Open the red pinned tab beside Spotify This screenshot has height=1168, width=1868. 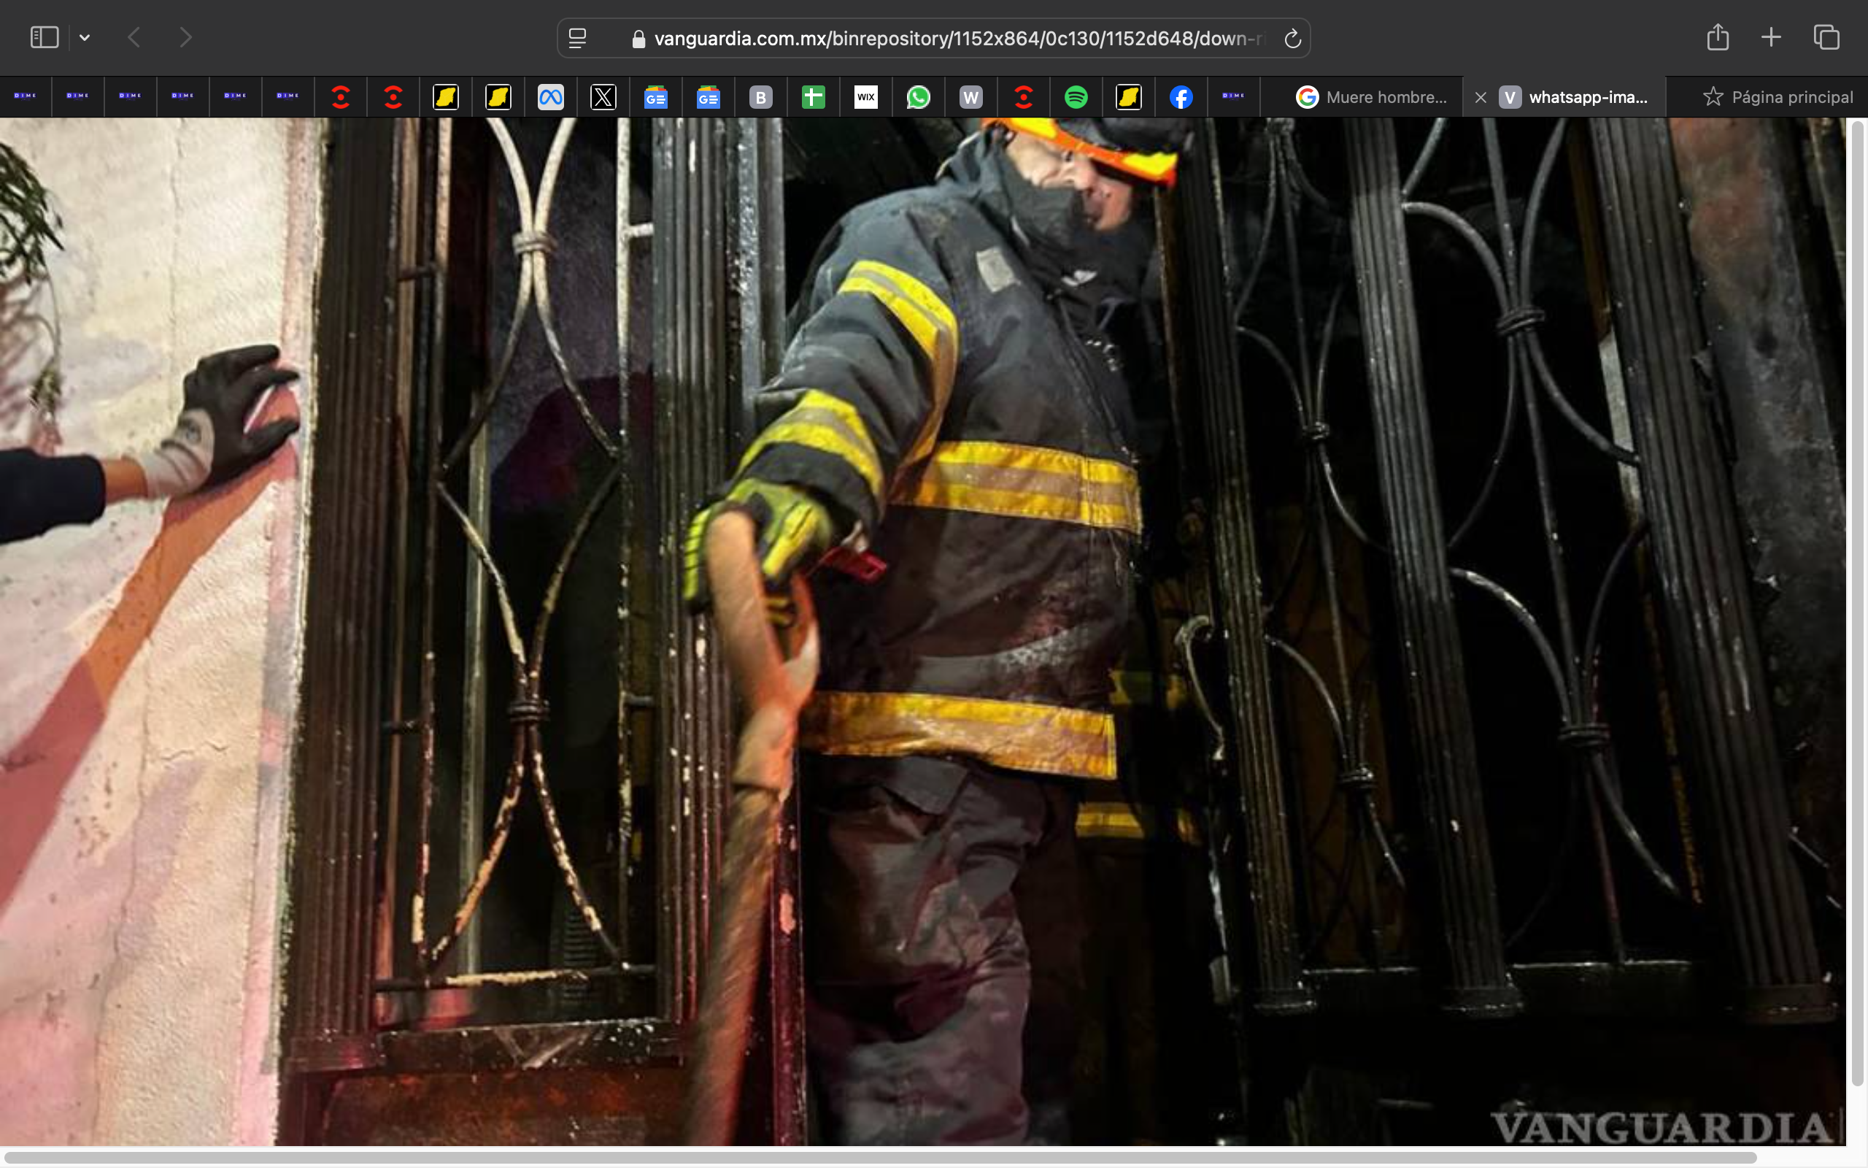pos(1023,97)
